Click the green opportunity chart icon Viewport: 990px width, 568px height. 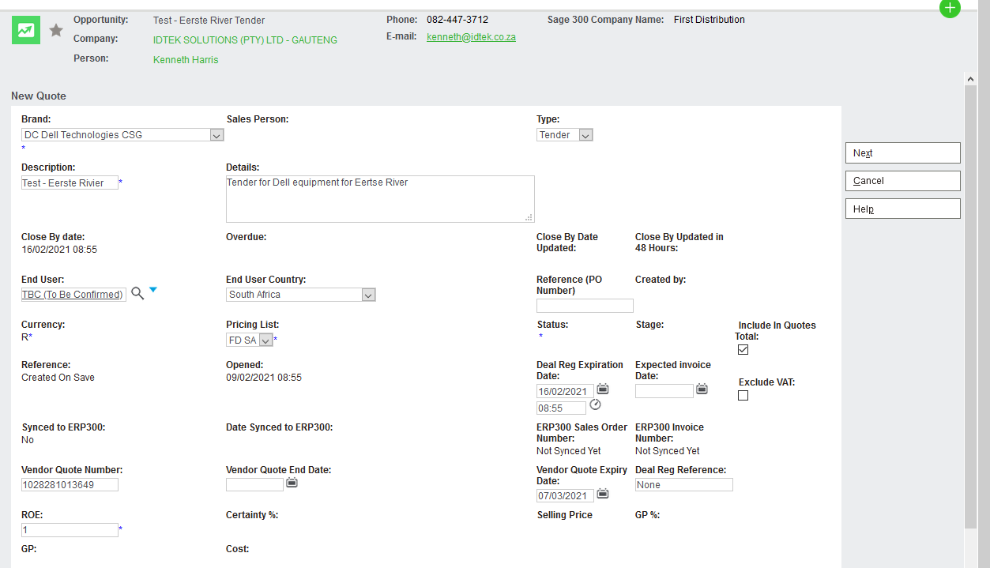[26, 31]
